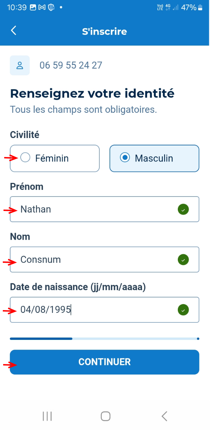Tap the green checkmark in Prénom field
The image size is (210, 432).
(x=183, y=210)
